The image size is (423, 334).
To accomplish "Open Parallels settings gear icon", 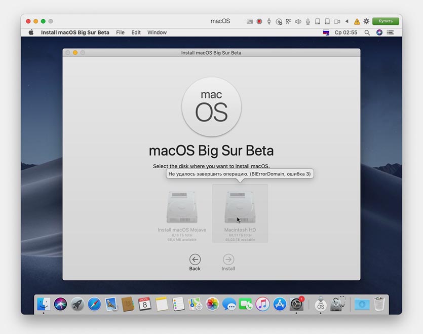I will pyautogui.click(x=366, y=21).
